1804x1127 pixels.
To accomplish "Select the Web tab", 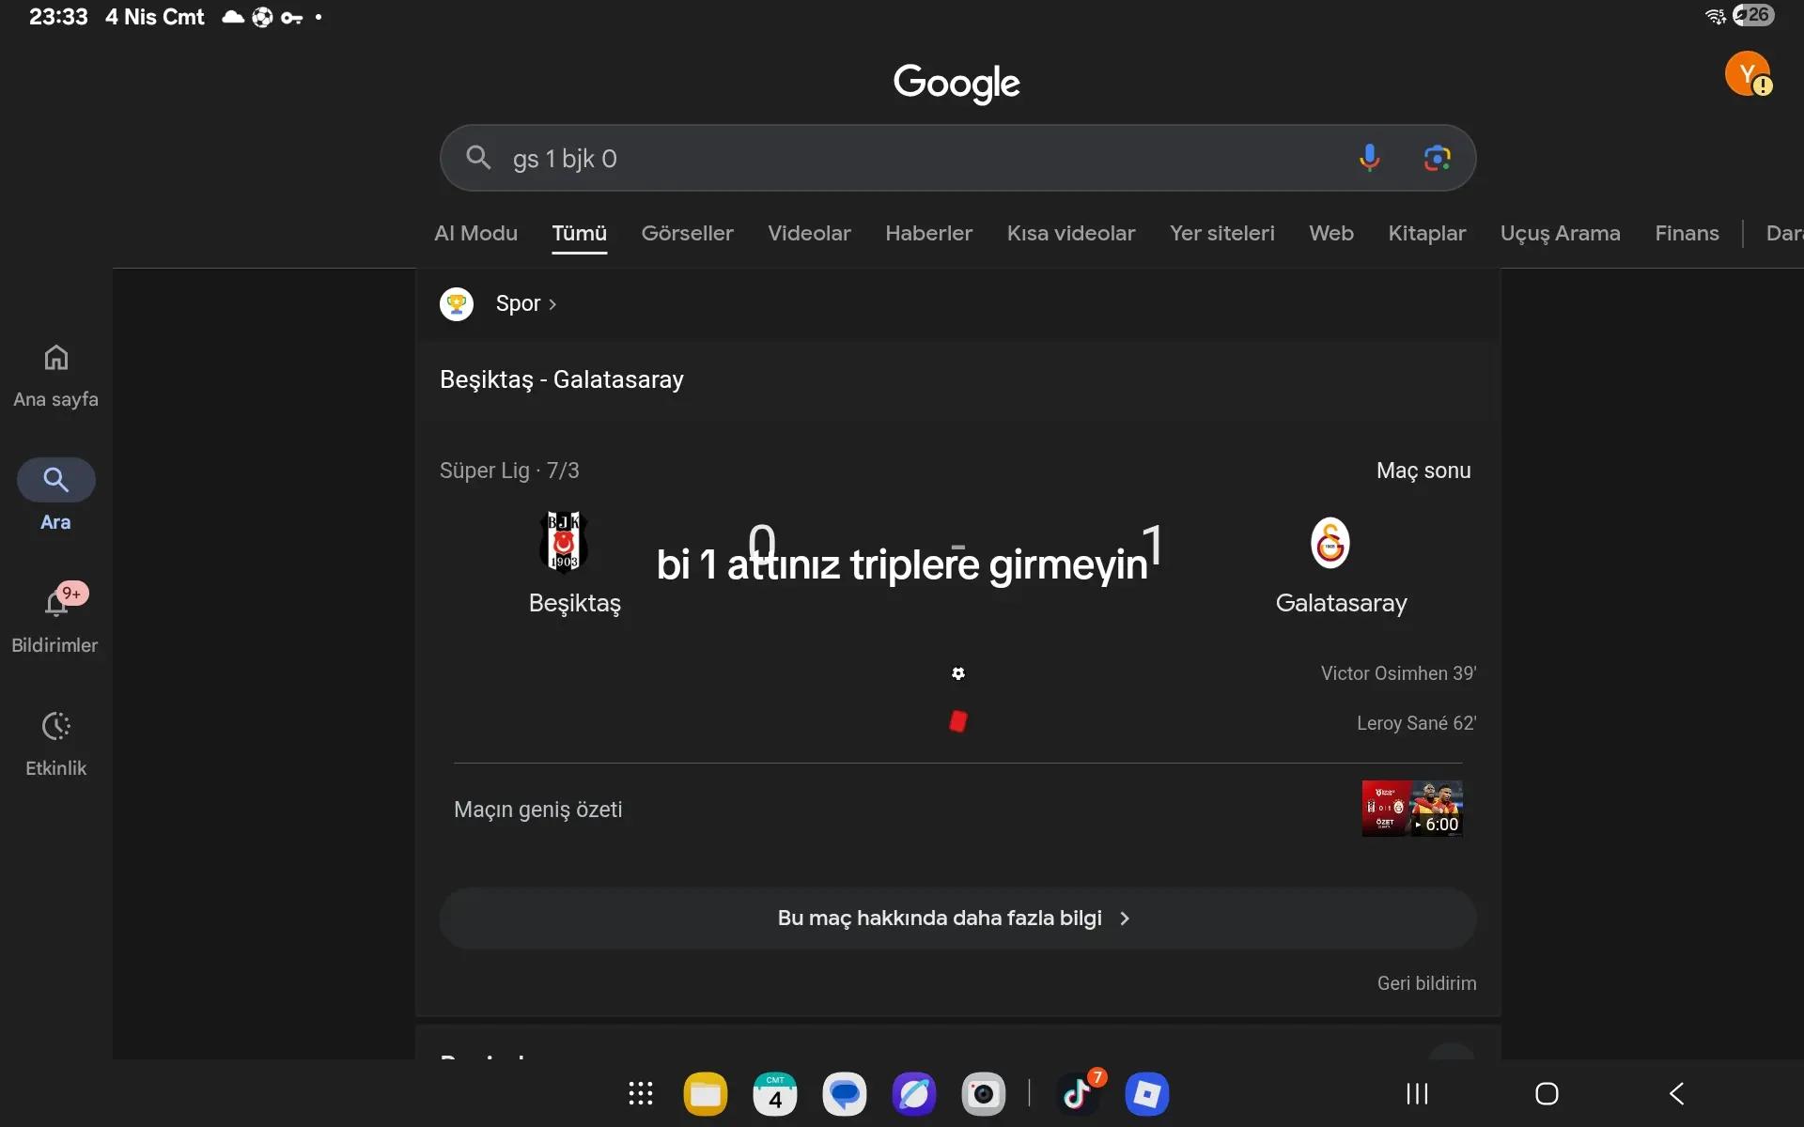I will (1331, 233).
